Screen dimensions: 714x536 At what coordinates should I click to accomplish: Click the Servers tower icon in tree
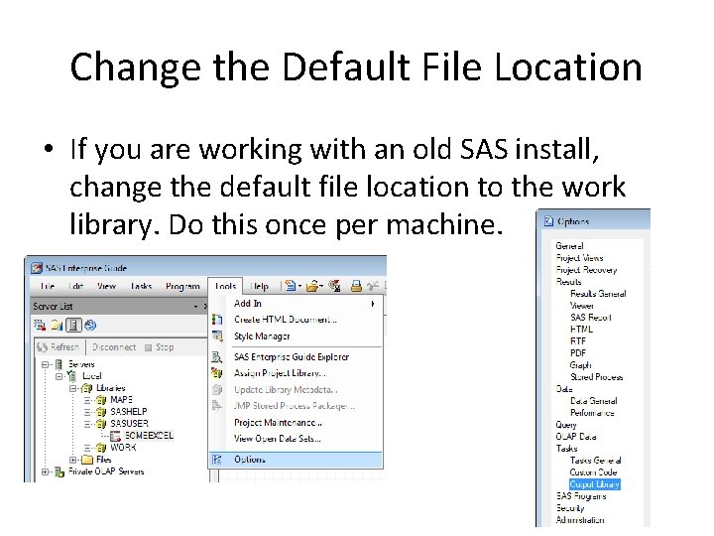59,364
